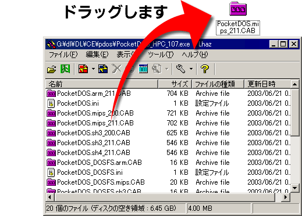Screen dimensions: 302x216
Task: Sort by the 名前 column header
Action: tap(102, 84)
